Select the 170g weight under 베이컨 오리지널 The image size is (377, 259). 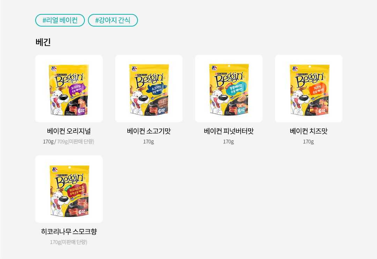click(48, 142)
